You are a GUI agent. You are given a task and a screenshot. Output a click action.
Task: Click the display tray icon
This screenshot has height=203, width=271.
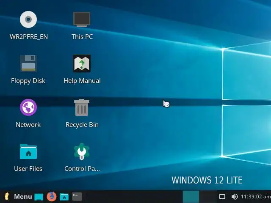[x=222, y=197]
